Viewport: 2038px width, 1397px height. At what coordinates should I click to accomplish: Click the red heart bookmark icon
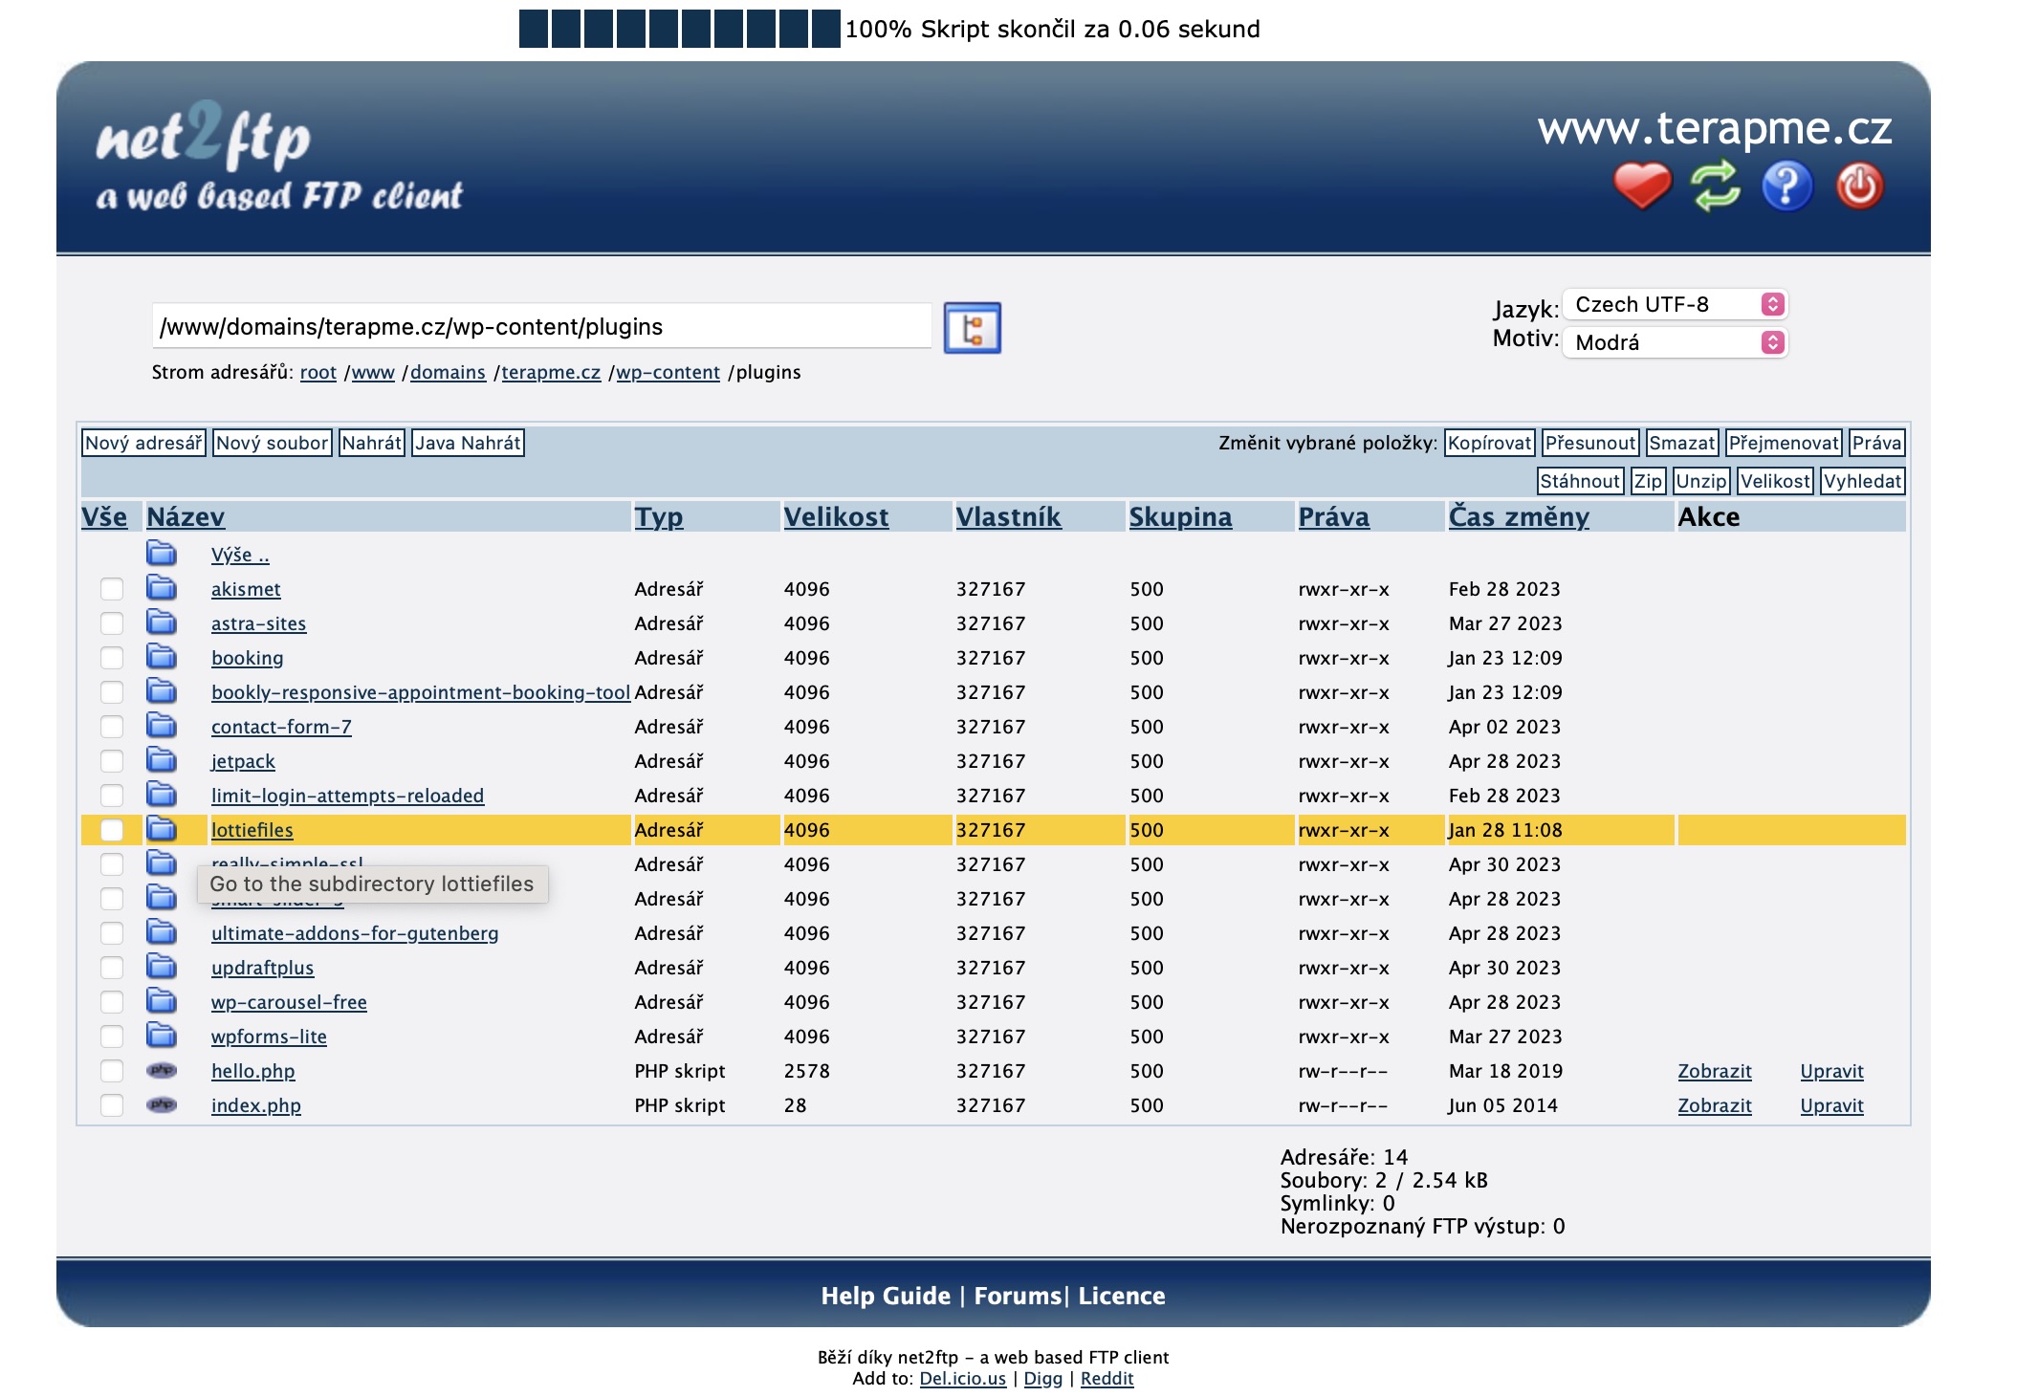click(1641, 186)
